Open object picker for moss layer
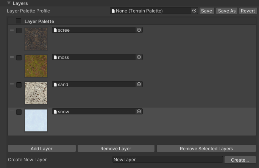259x168 pixels. [139, 57]
